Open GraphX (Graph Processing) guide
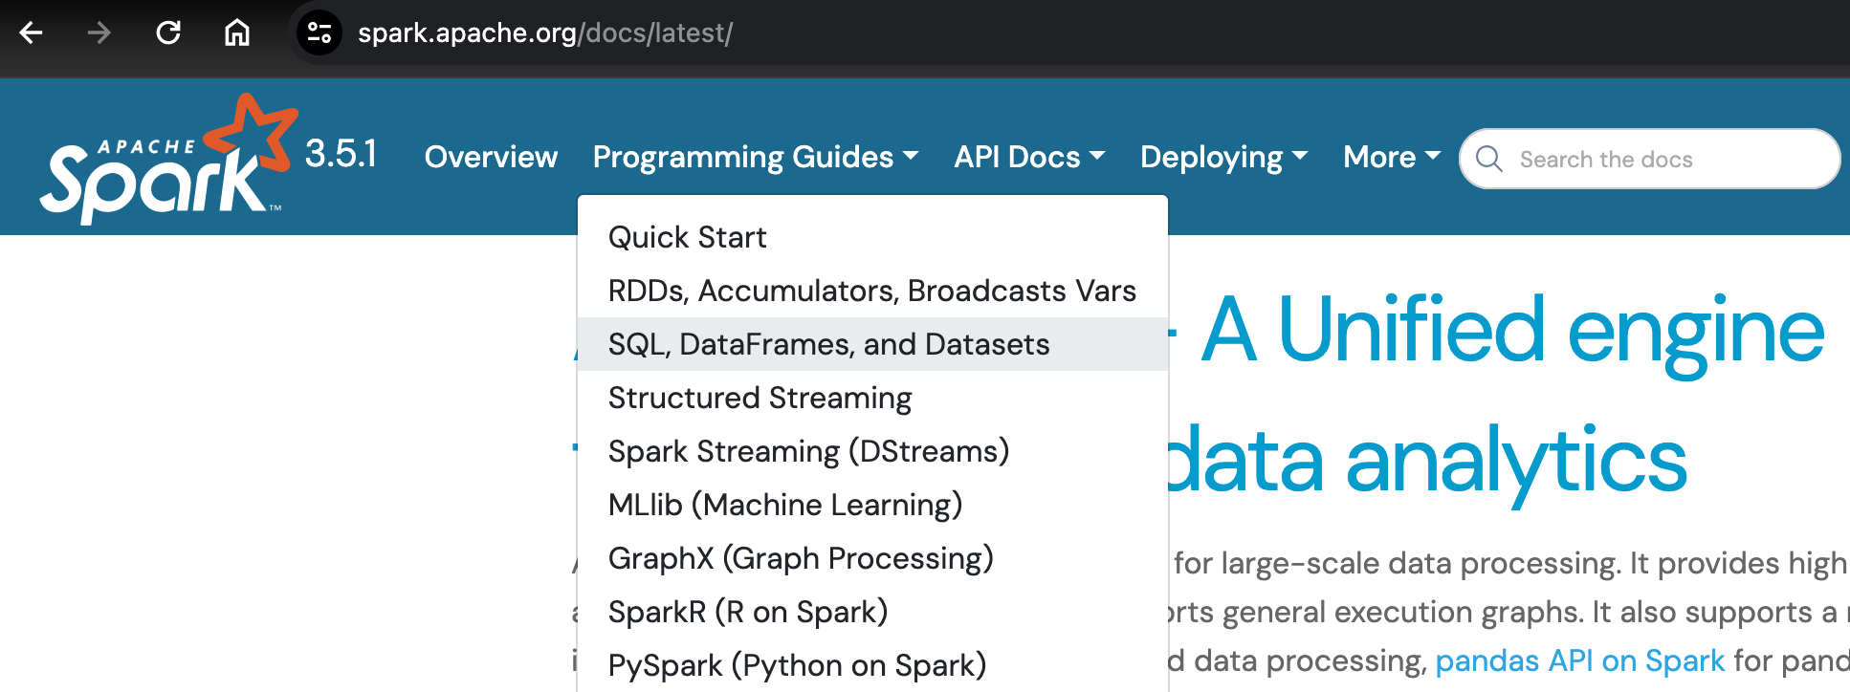This screenshot has height=692, width=1850. 872,558
